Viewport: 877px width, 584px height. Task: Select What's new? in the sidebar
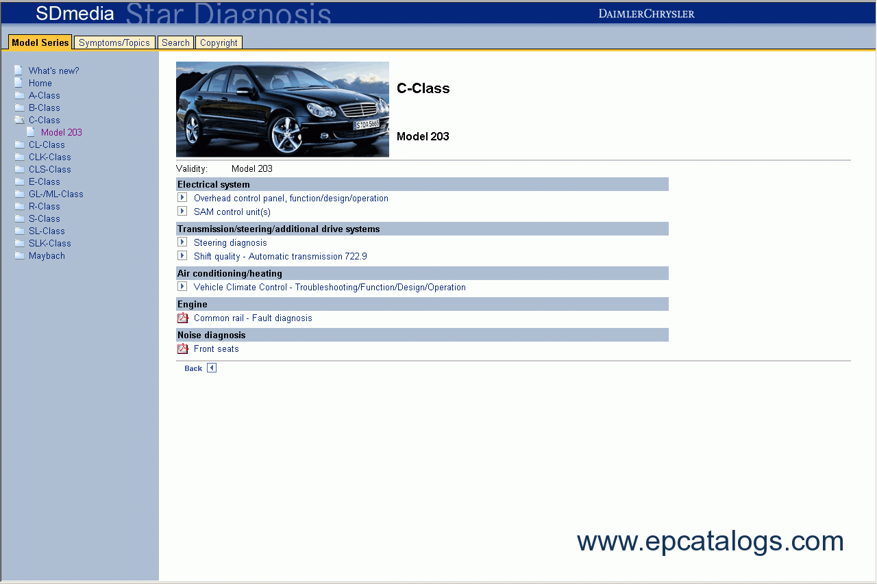(53, 71)
